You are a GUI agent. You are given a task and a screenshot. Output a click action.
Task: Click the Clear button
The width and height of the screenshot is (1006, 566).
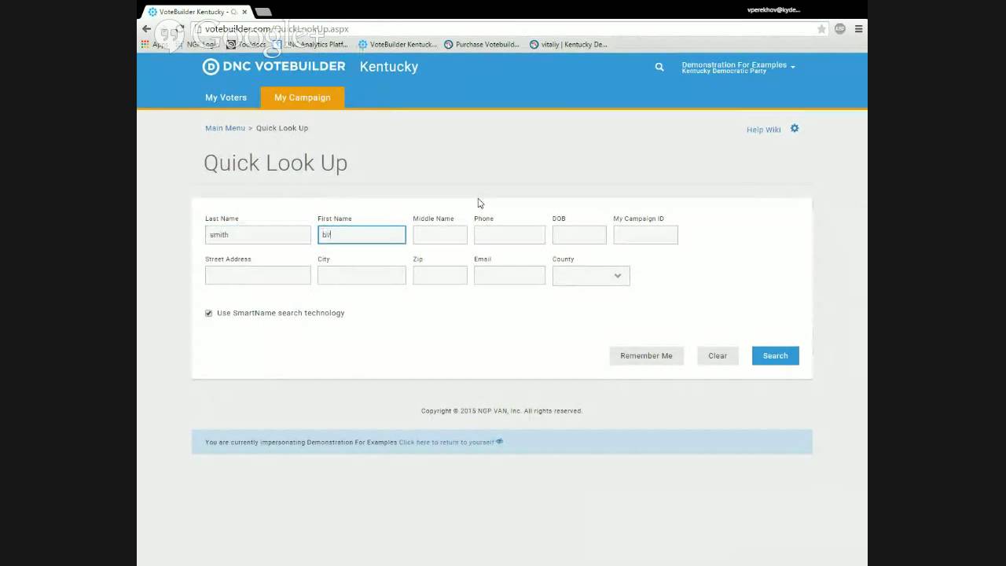click(718, 355)
